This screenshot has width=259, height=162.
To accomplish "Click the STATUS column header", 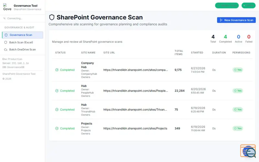I will [60, 52].
